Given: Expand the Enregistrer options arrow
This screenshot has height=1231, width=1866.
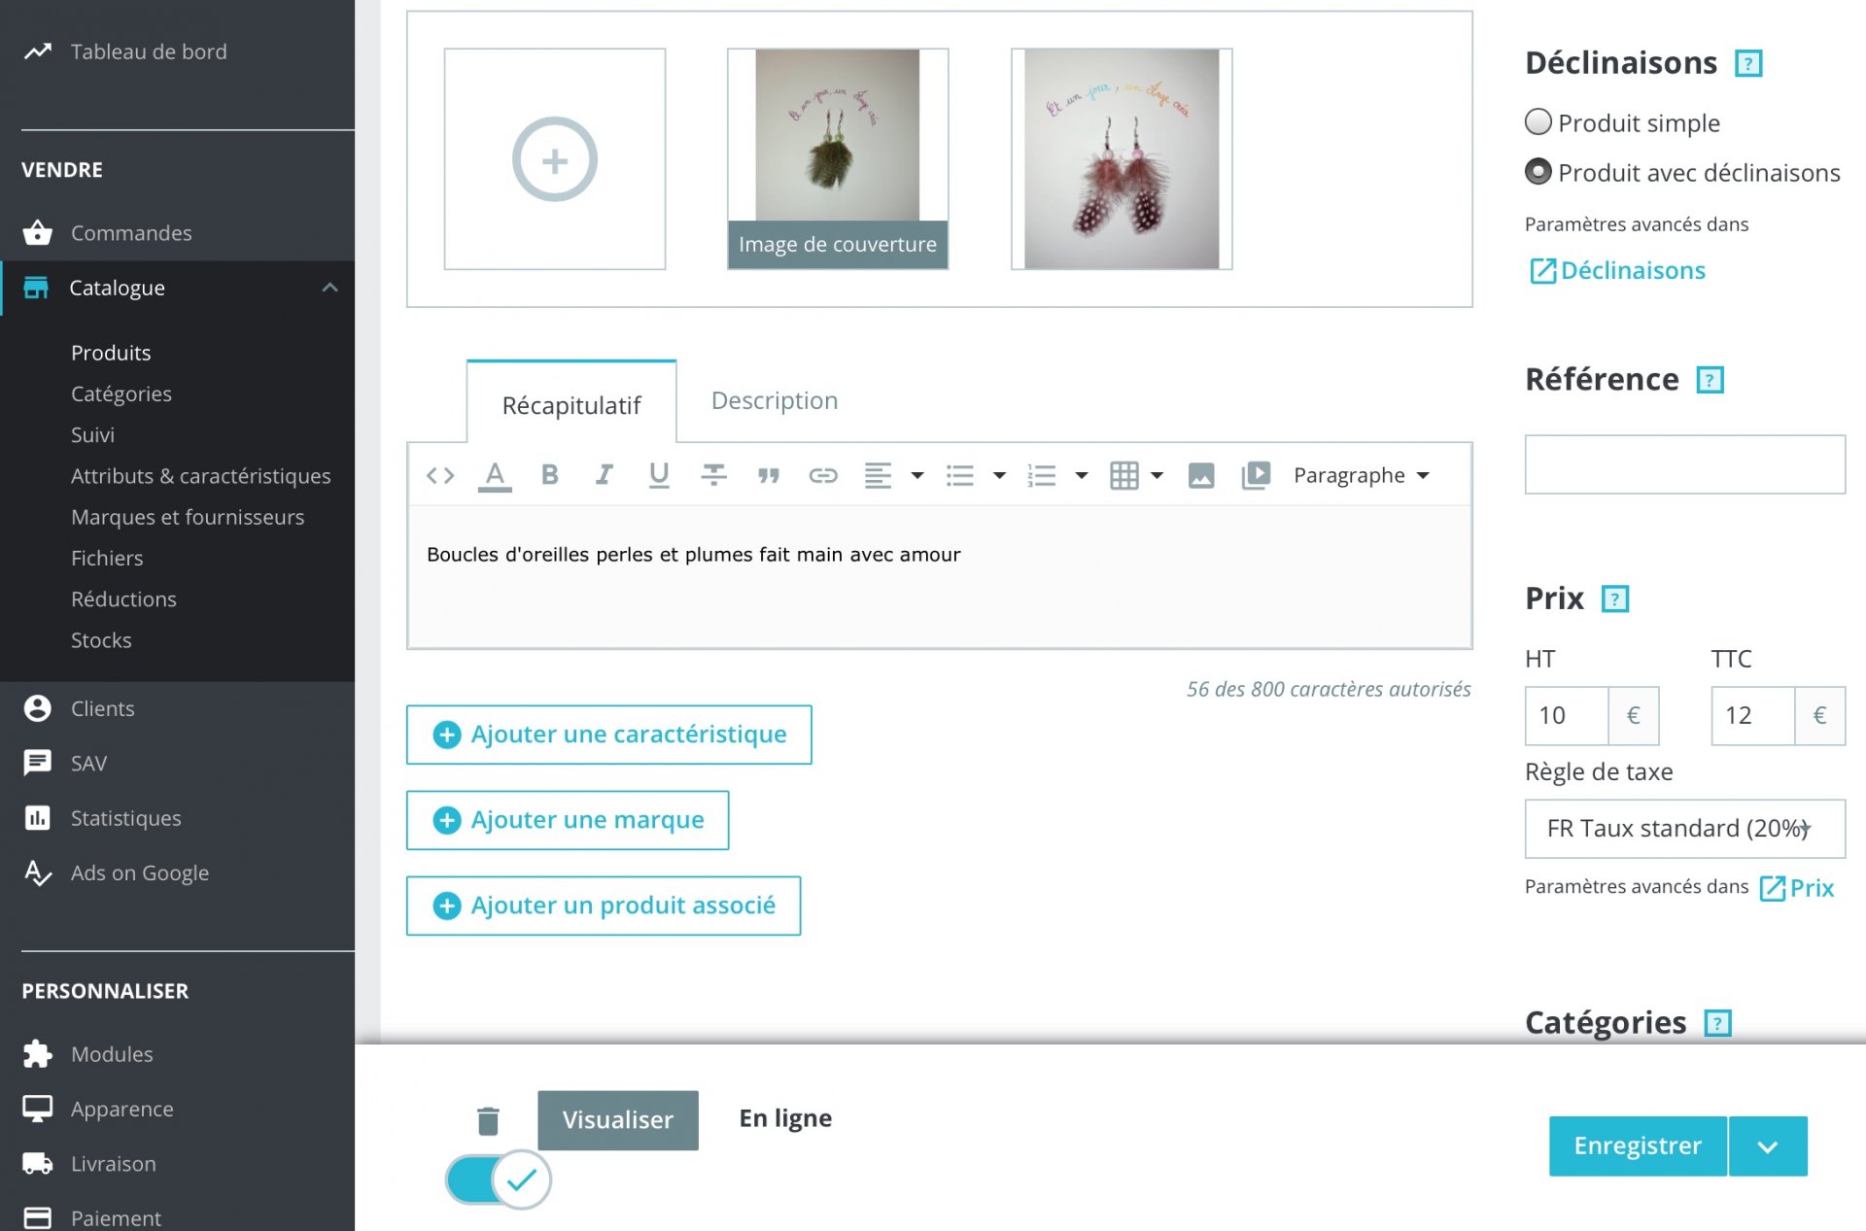Looking at the screenshot, I should (1767, 1146).
